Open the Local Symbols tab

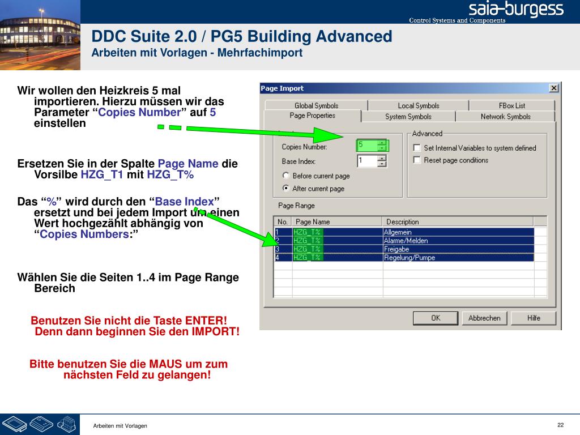click(x=419, y=105)
